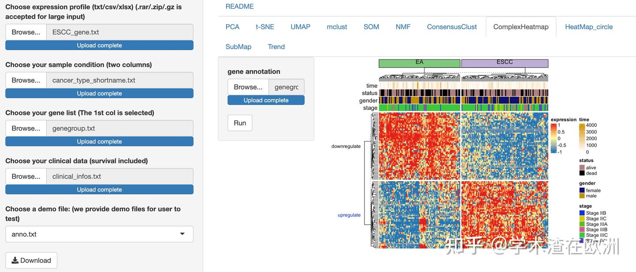Open the README link
This screenshot has width=636, height=272.
(x=239, y=7)
